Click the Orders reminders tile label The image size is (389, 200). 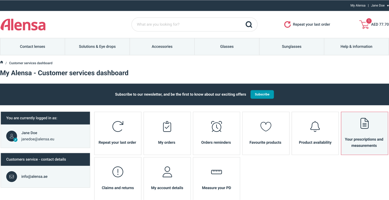click(x=216, y=142)
